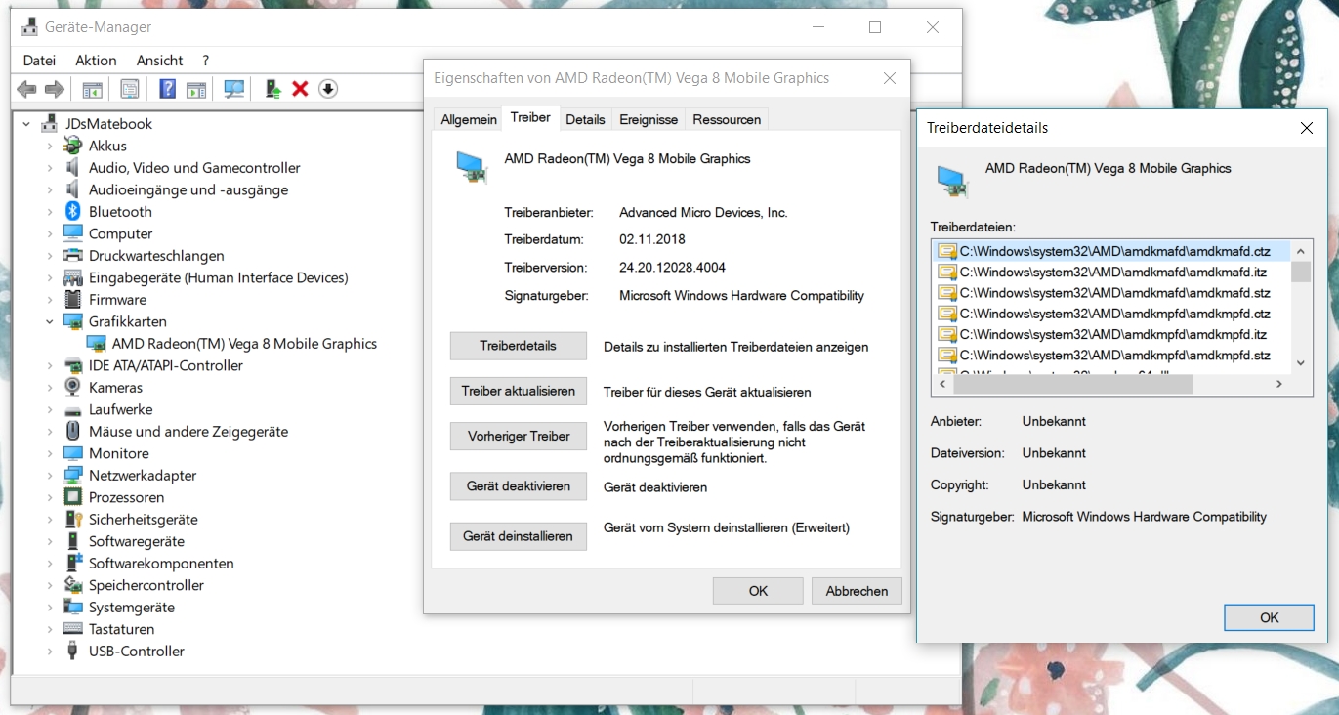
Task: Open Properties via the toolbar properties icon
Action: [x=129, y=89]
